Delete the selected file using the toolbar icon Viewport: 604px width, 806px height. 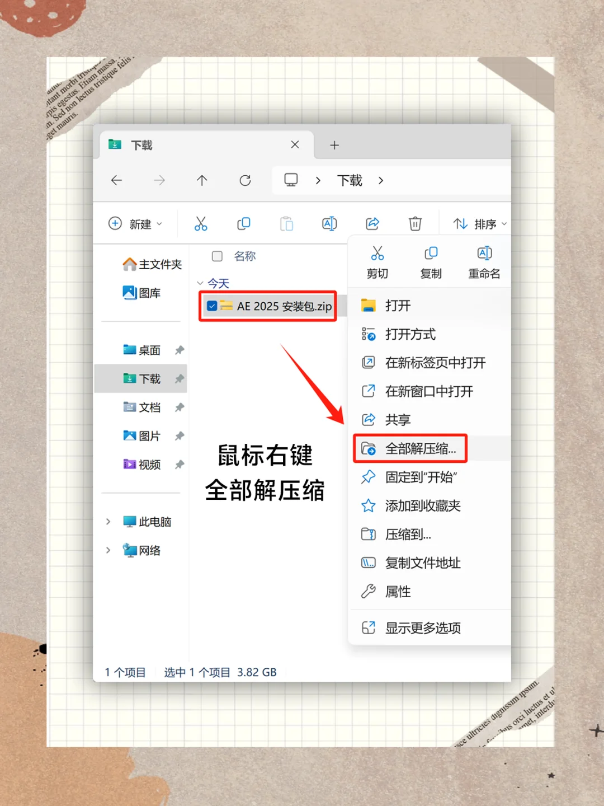click(415, 223)
